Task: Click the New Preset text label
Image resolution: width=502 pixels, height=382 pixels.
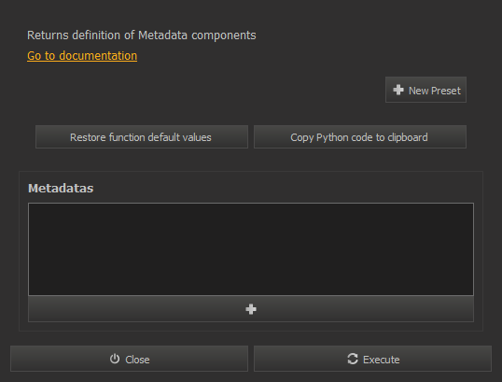Action: point(435,91)
